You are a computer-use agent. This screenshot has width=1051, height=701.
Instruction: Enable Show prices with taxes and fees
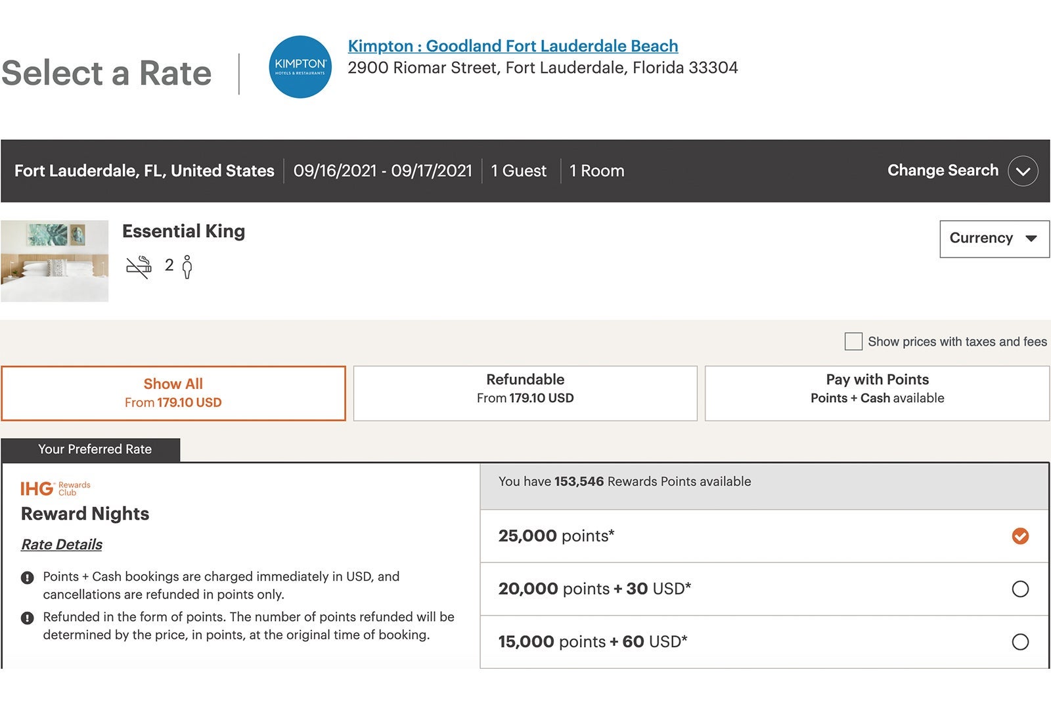point(853,342)
